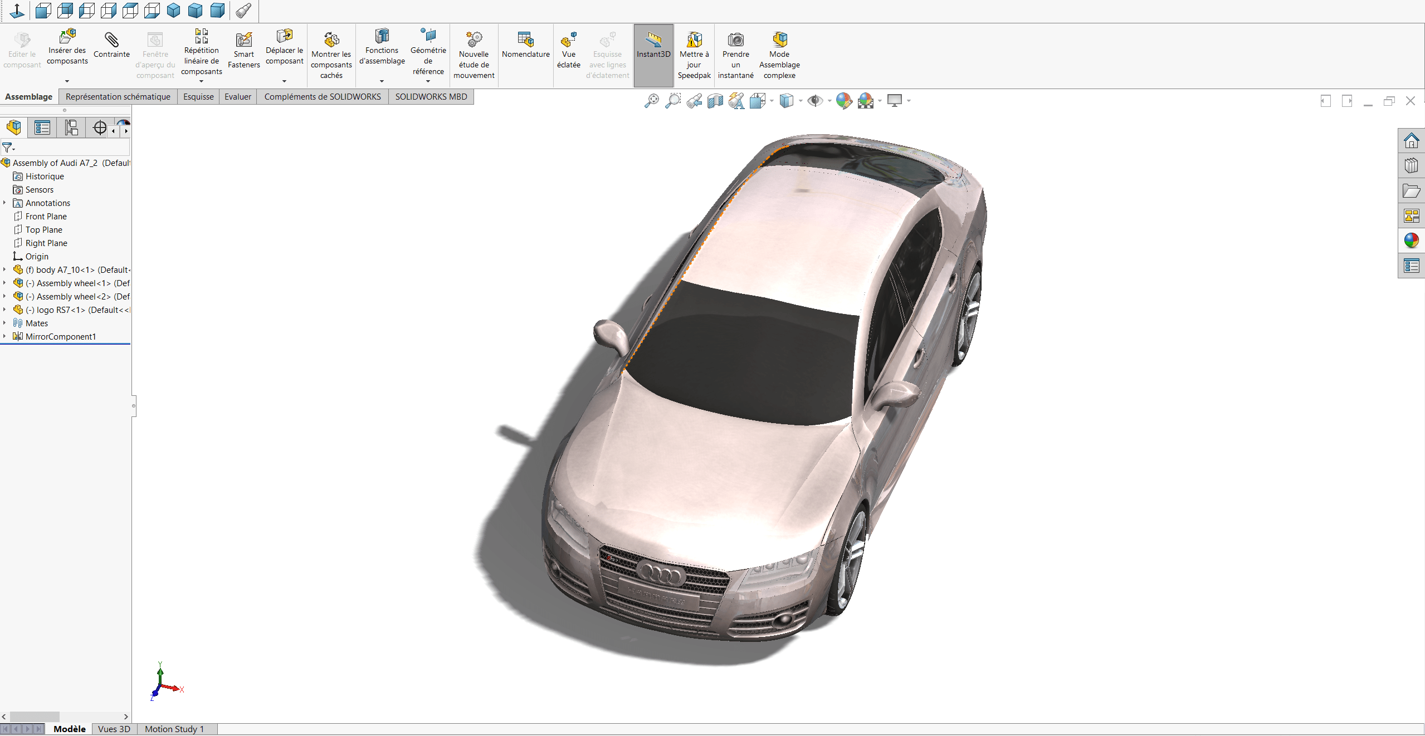
Task: Switch to Esquisse tab
Action: [x=198, y=97]
